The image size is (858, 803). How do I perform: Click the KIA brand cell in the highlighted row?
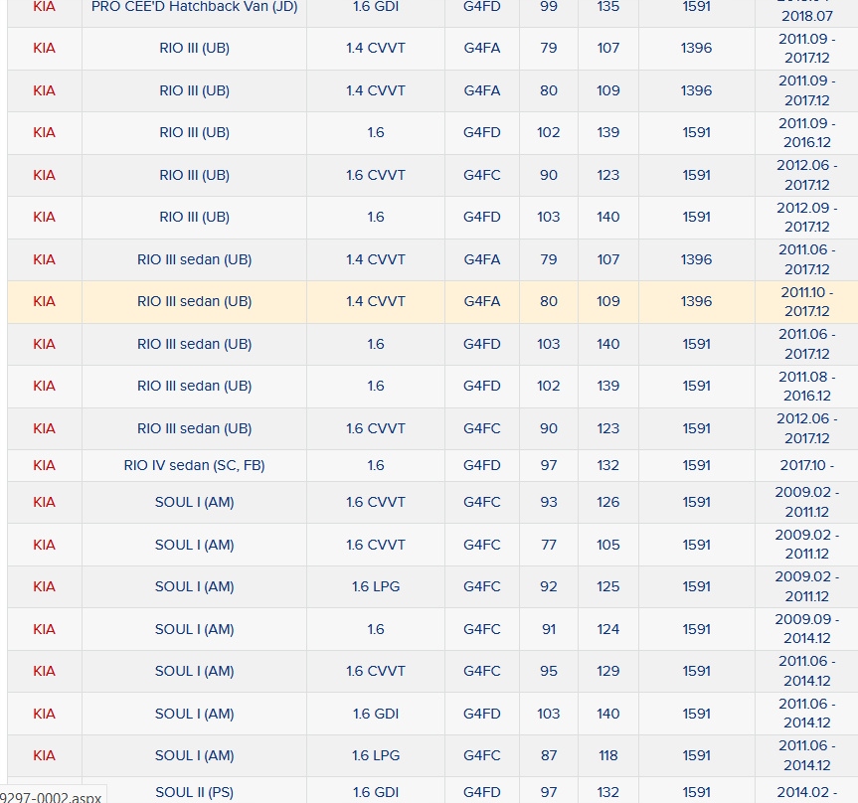(45, 301)
